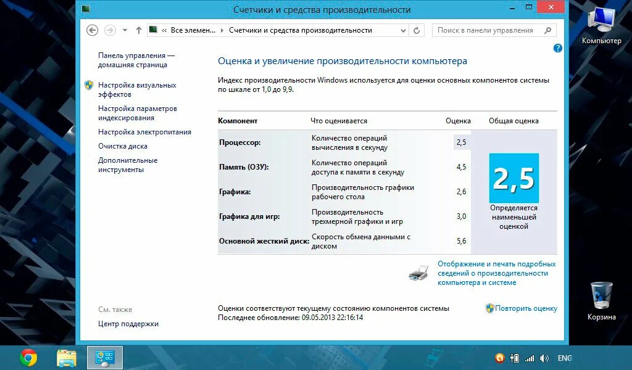
Task: Refresh the page with the refresh icon
Action: (417, 30)
